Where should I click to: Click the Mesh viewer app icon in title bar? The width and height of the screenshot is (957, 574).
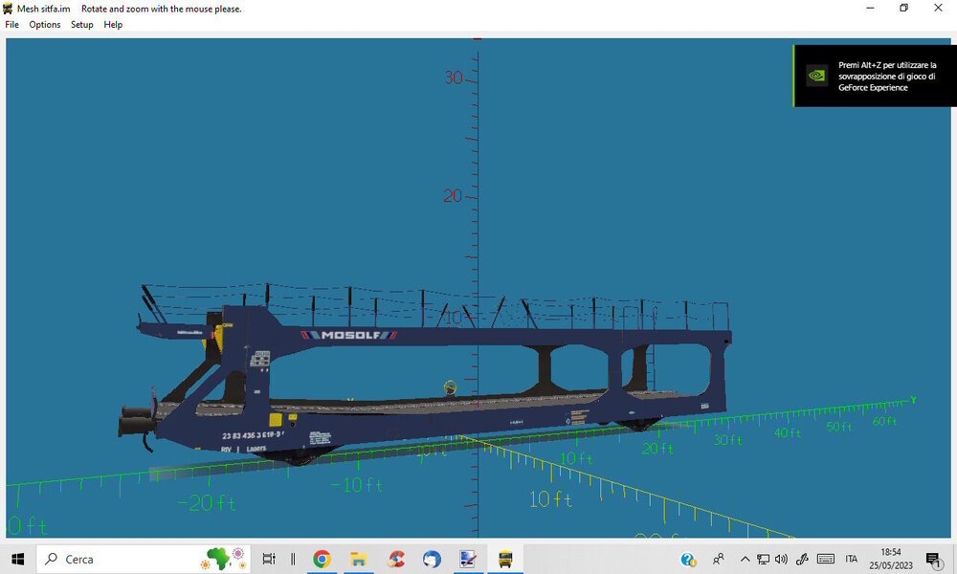pyautogui.click(x=8, y=9)
